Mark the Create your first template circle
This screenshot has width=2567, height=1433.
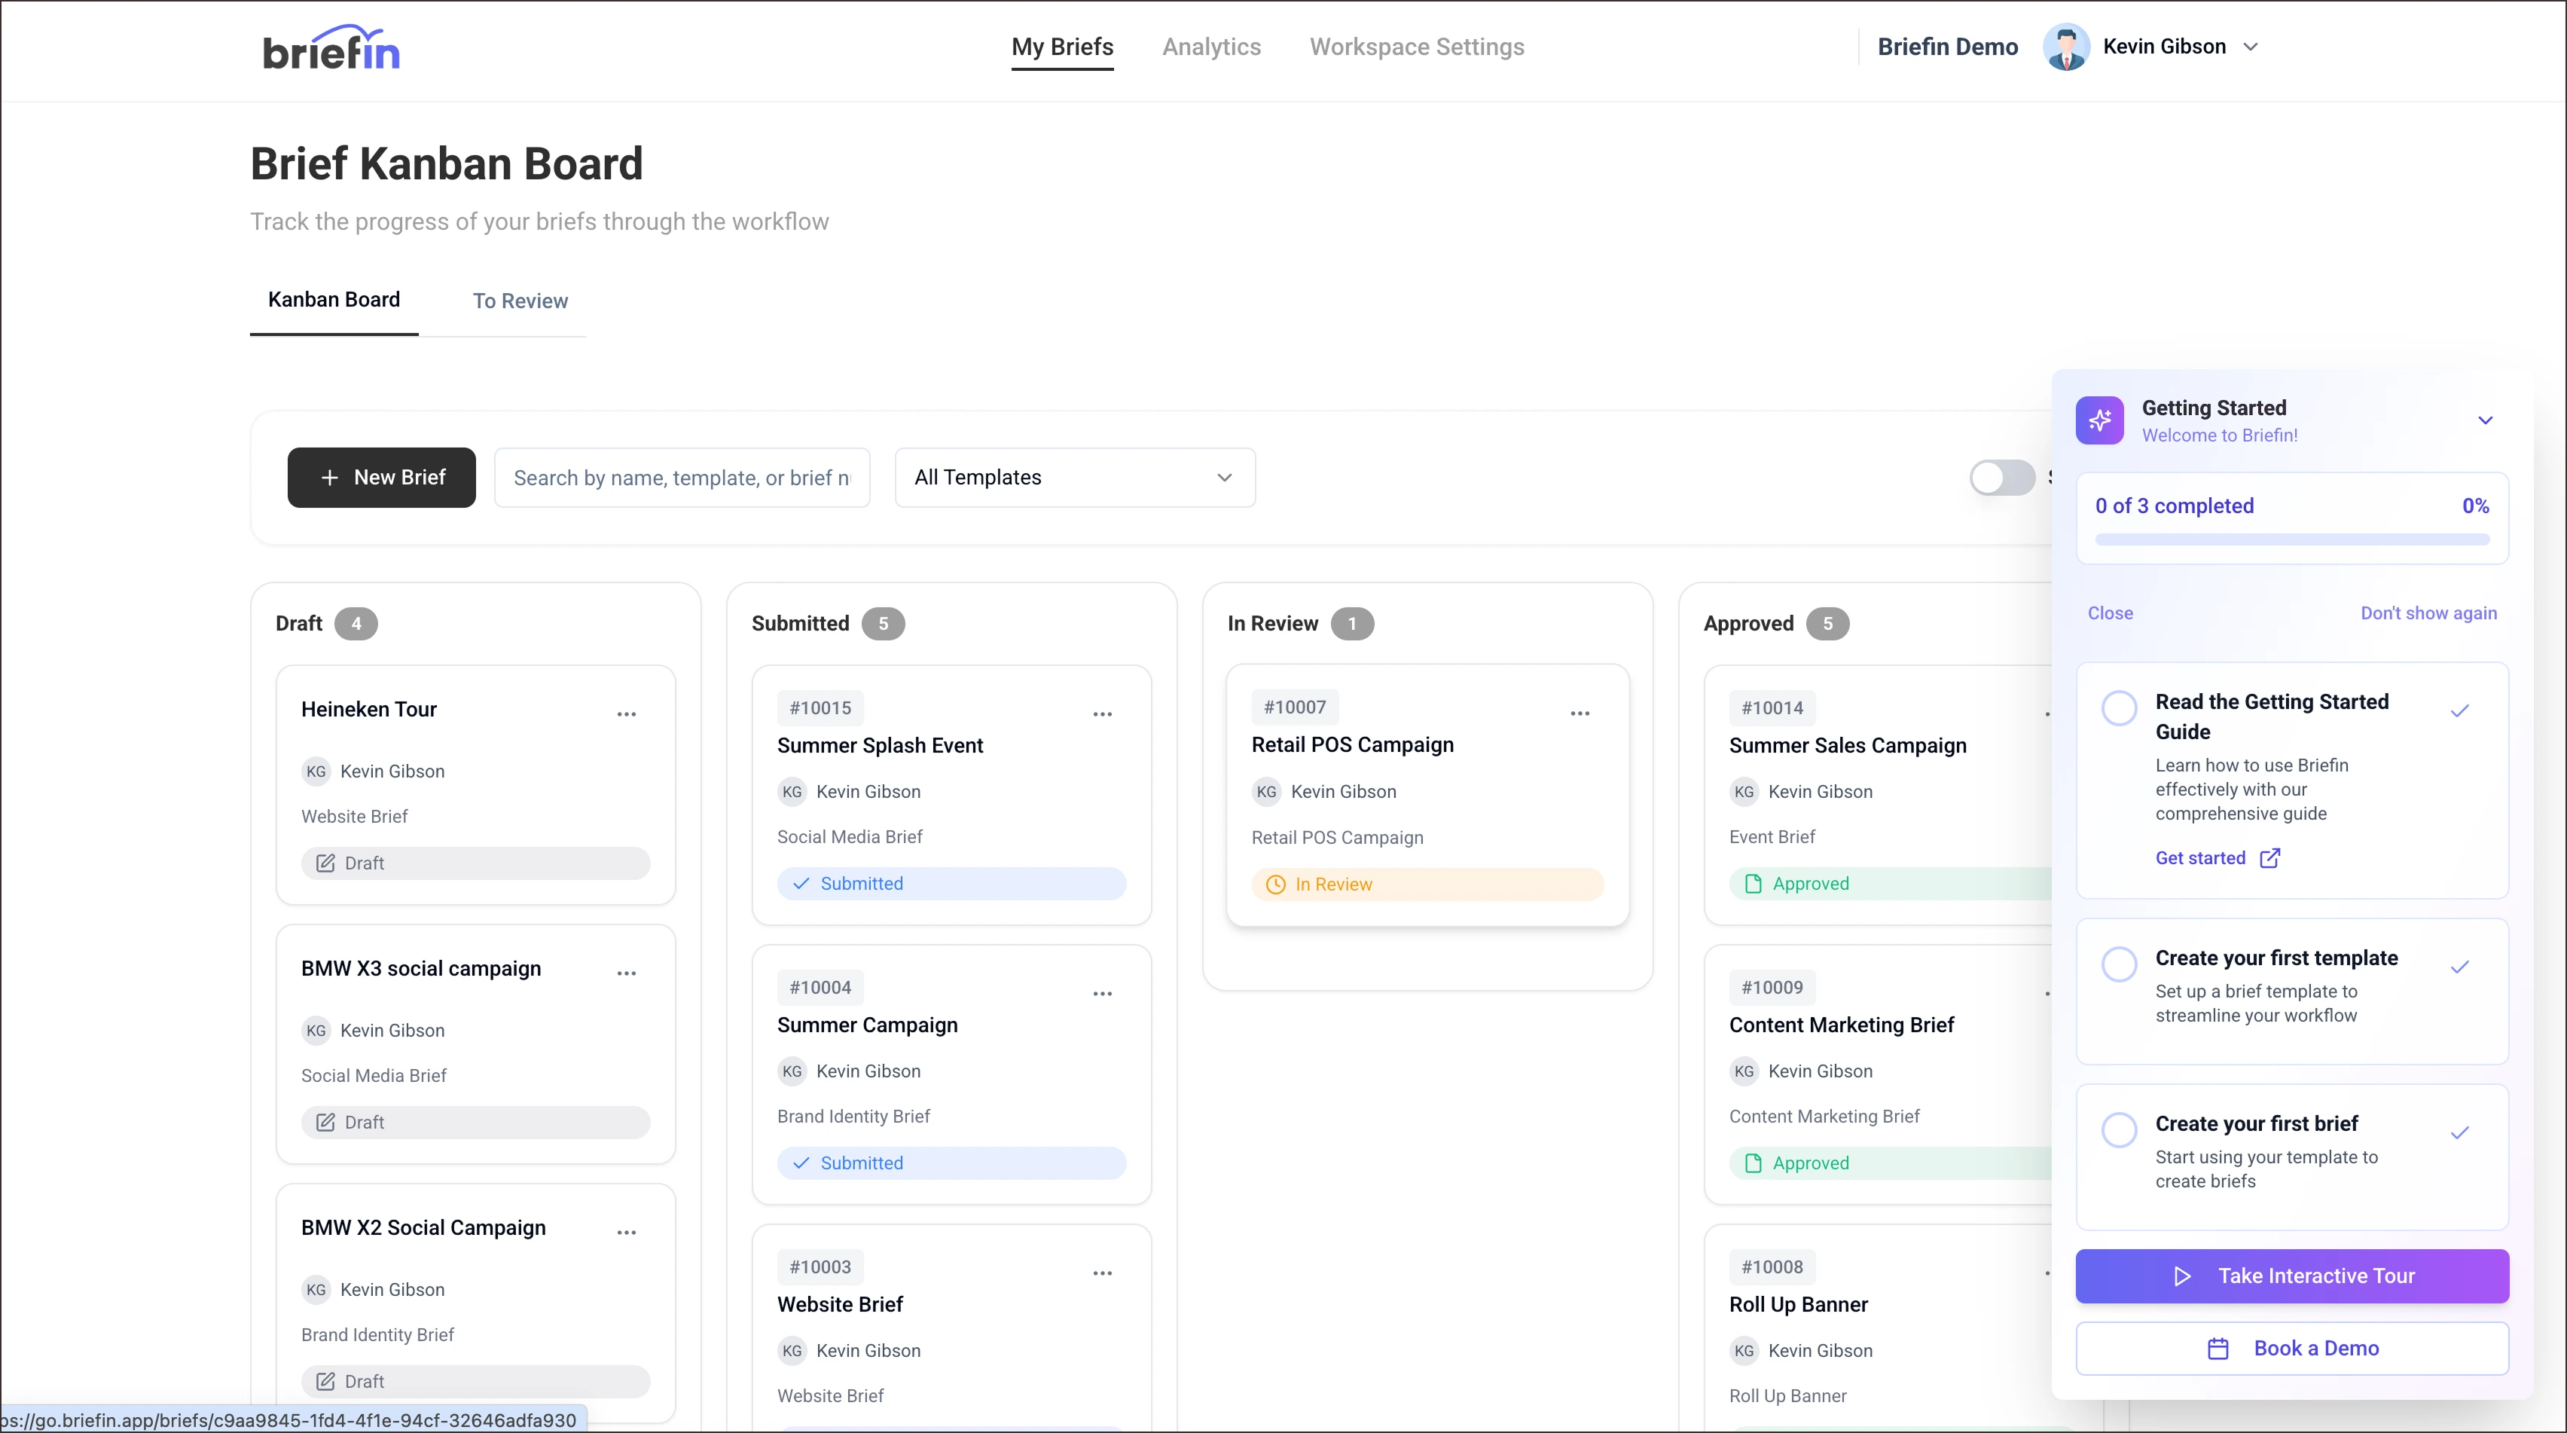point(2119,964)
